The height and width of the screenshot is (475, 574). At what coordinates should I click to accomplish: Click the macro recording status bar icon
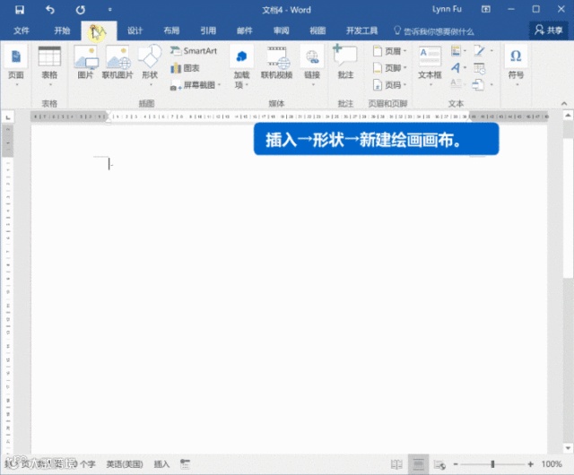186,464
